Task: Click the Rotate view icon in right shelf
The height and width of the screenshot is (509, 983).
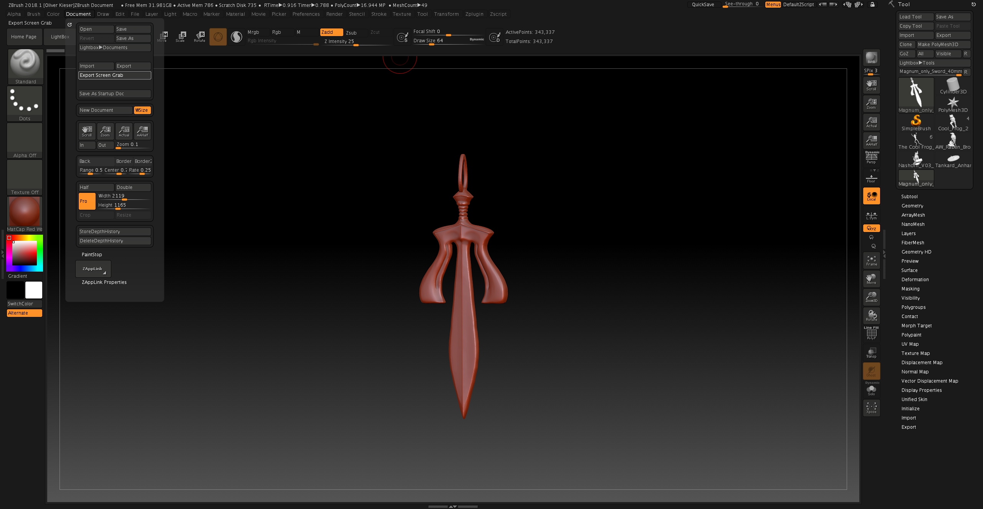Action: [x=871, y=316]
